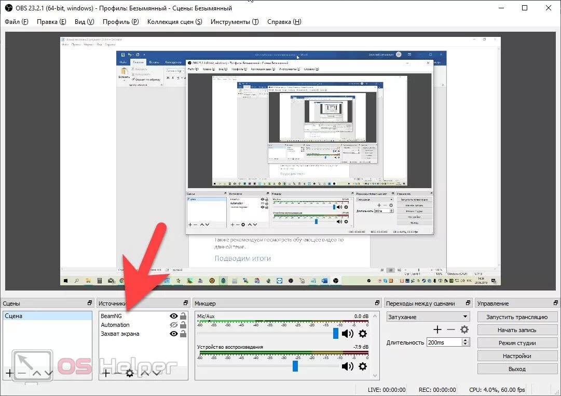Move the selected source up

tap(145, 373)
